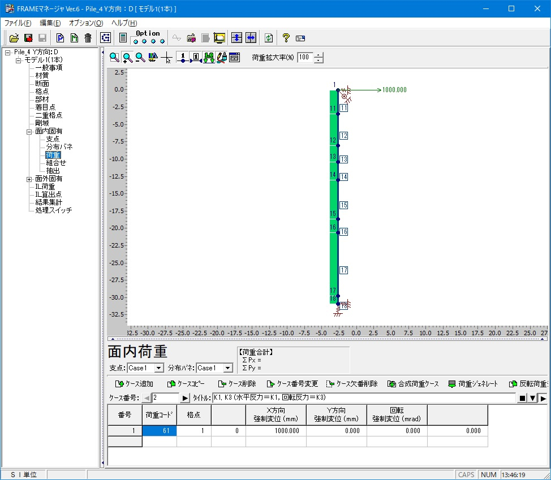Toggle node number display icon
This screenshot has height=480, width=551.
(183, 57)
